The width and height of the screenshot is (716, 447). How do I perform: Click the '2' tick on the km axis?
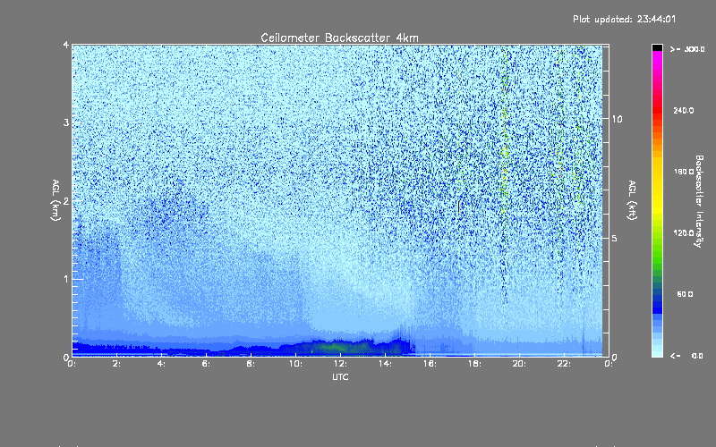66,201
